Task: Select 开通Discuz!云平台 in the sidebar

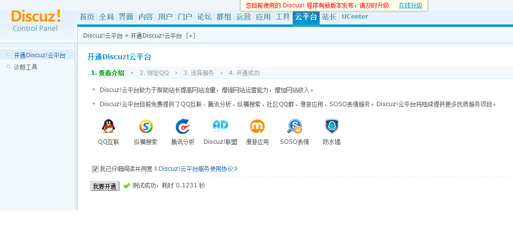Action: tap(40, 55)
